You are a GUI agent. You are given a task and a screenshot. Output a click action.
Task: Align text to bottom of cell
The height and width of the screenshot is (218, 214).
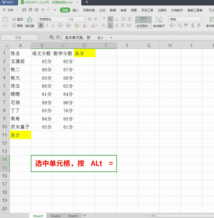click(x=116, y=19)
